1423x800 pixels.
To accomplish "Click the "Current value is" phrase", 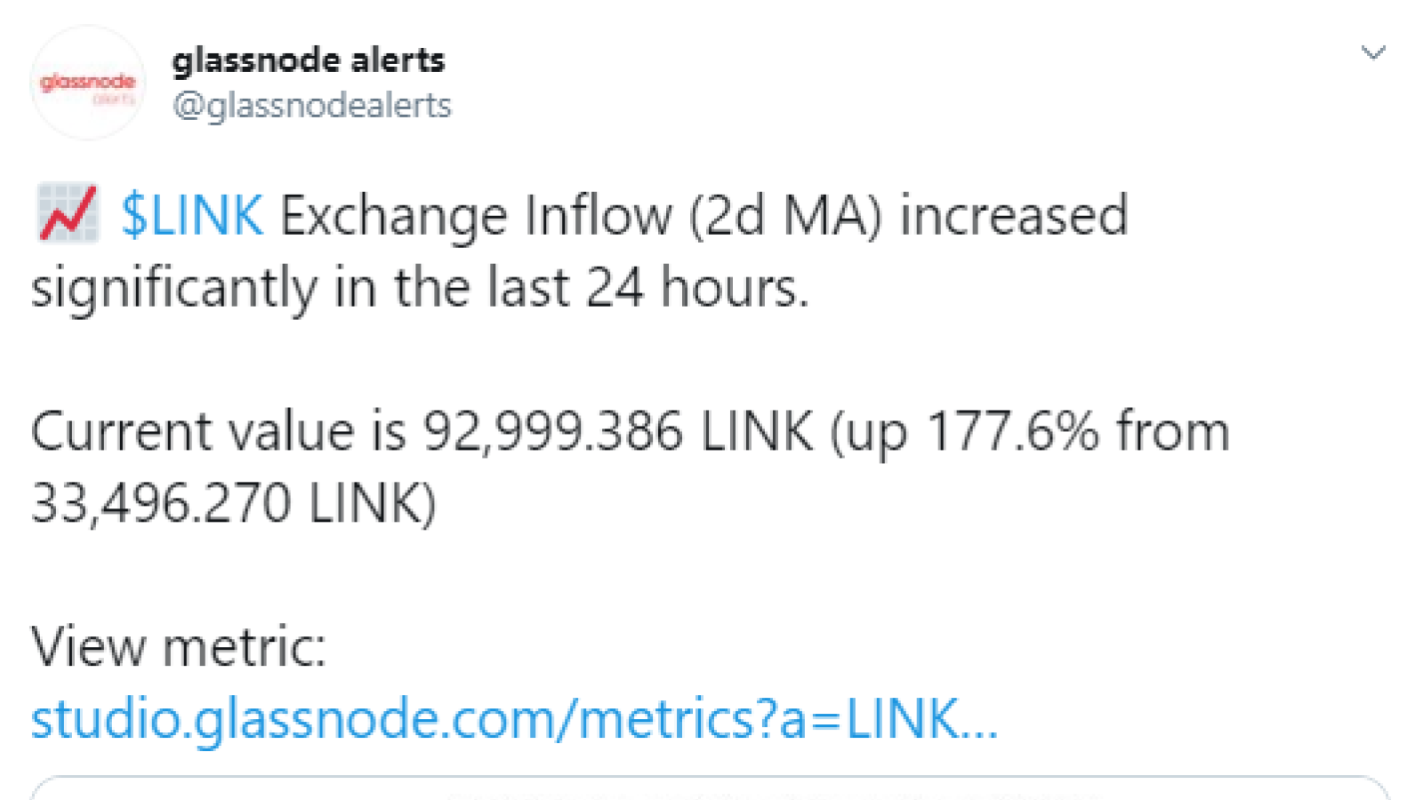I will pyautogui.click(x=219, y=432).
